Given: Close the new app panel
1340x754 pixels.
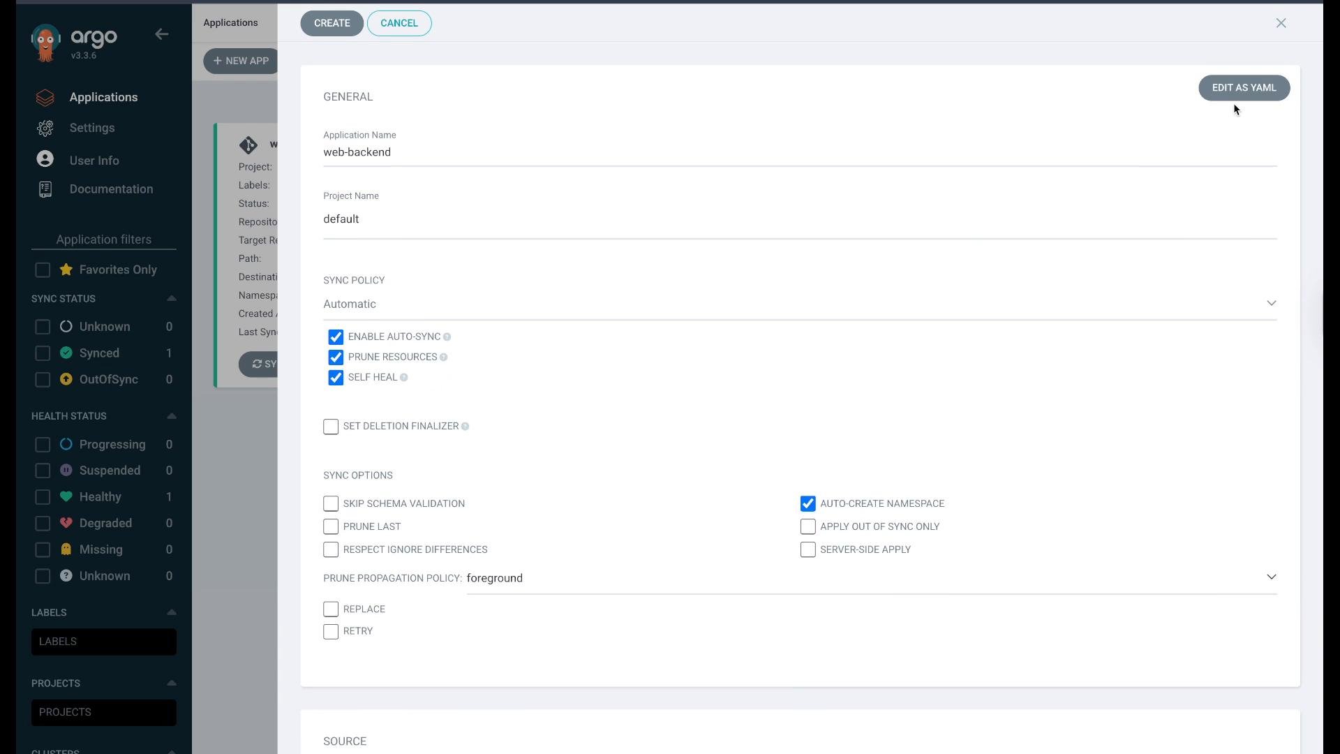Looking at the screenshot, I should (1281, 23).
